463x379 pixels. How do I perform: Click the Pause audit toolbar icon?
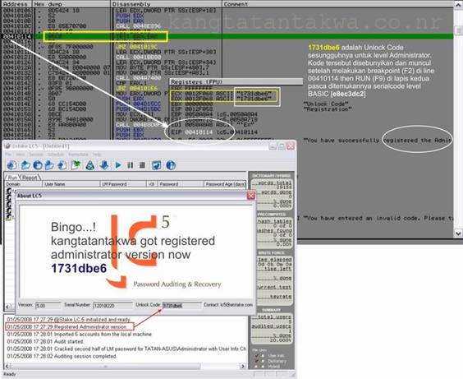click(131, 165)
